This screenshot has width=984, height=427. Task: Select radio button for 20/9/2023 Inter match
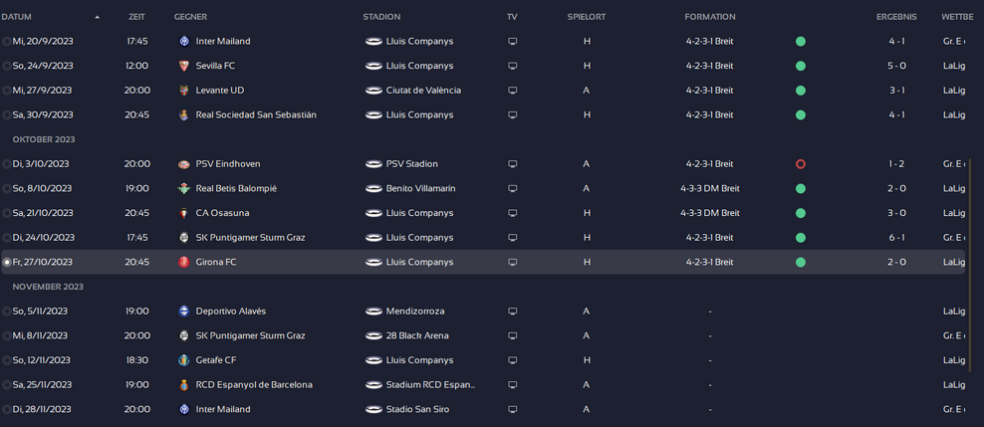[7, 41]
